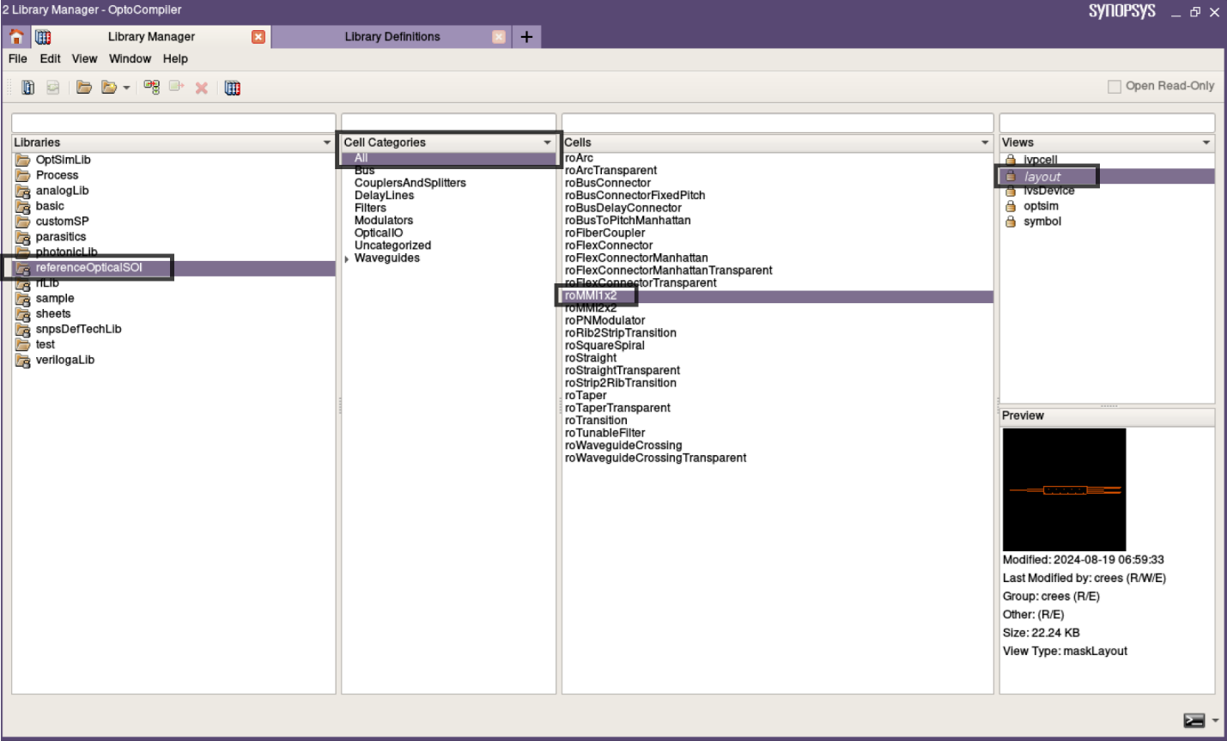Viewport: 1227px width, 741px height.
Task: Select the DelayLines category
Action: pos(384,196)
